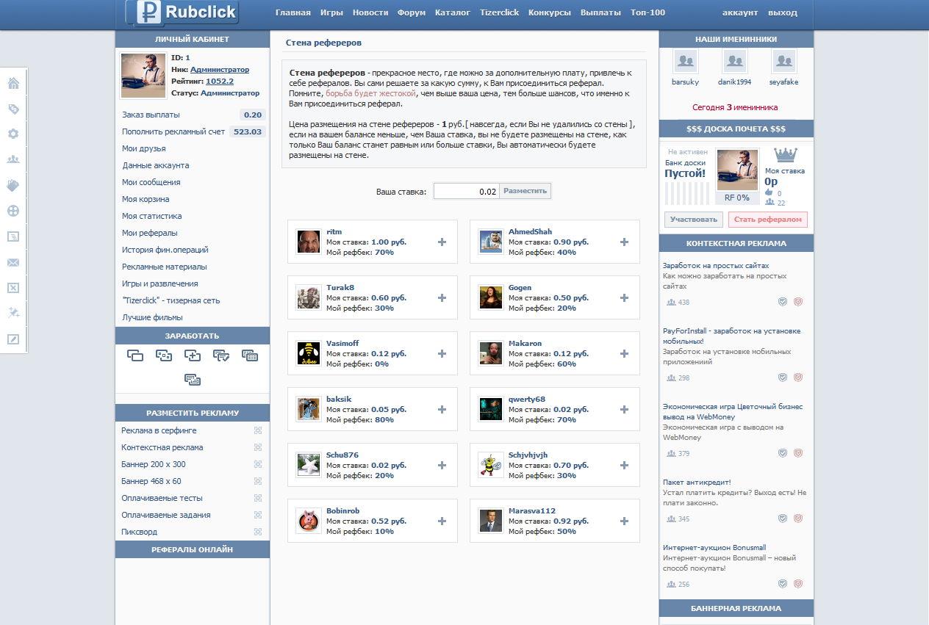Click the plus icon on AhmedShah card
This screenshot has width=929, height=625.
[x=624, y=242]
